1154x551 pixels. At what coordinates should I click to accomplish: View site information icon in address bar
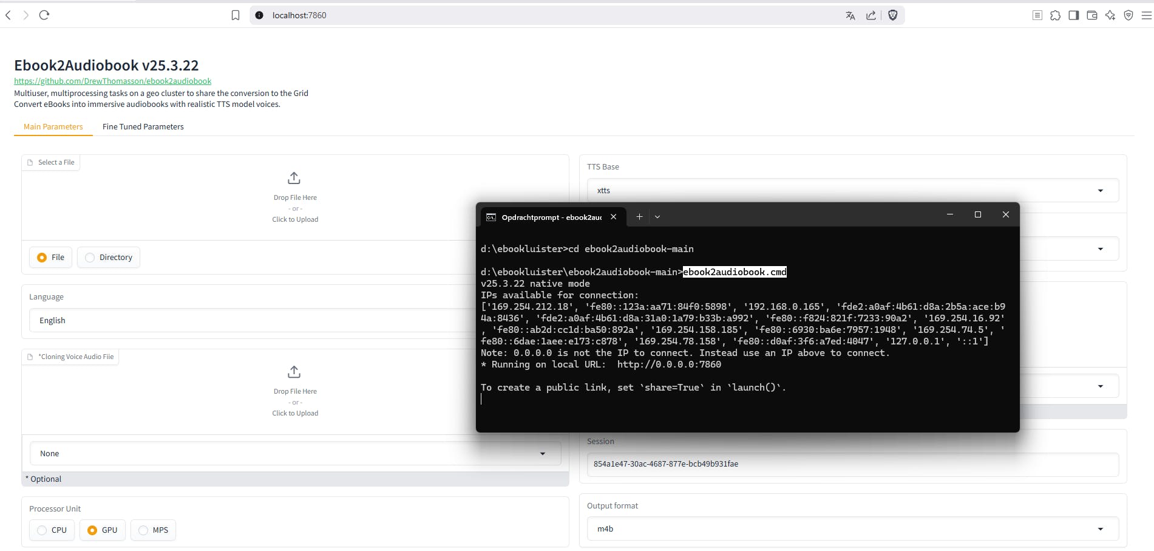pyautogui.click(x=259, y=15)
